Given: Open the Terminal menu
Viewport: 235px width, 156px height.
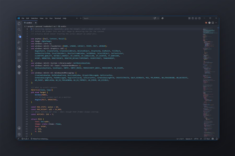Looking at the screenshot, I should coord(57,18).
